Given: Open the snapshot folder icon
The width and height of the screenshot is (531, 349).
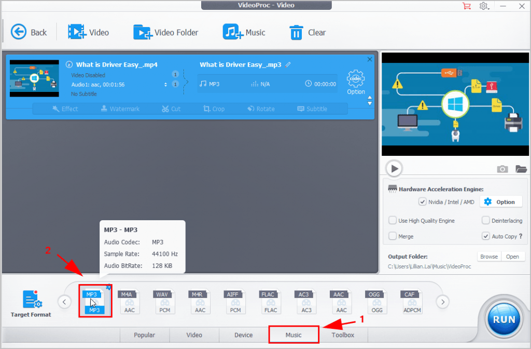Looking at the screenshot, I should tap(521, 169).
